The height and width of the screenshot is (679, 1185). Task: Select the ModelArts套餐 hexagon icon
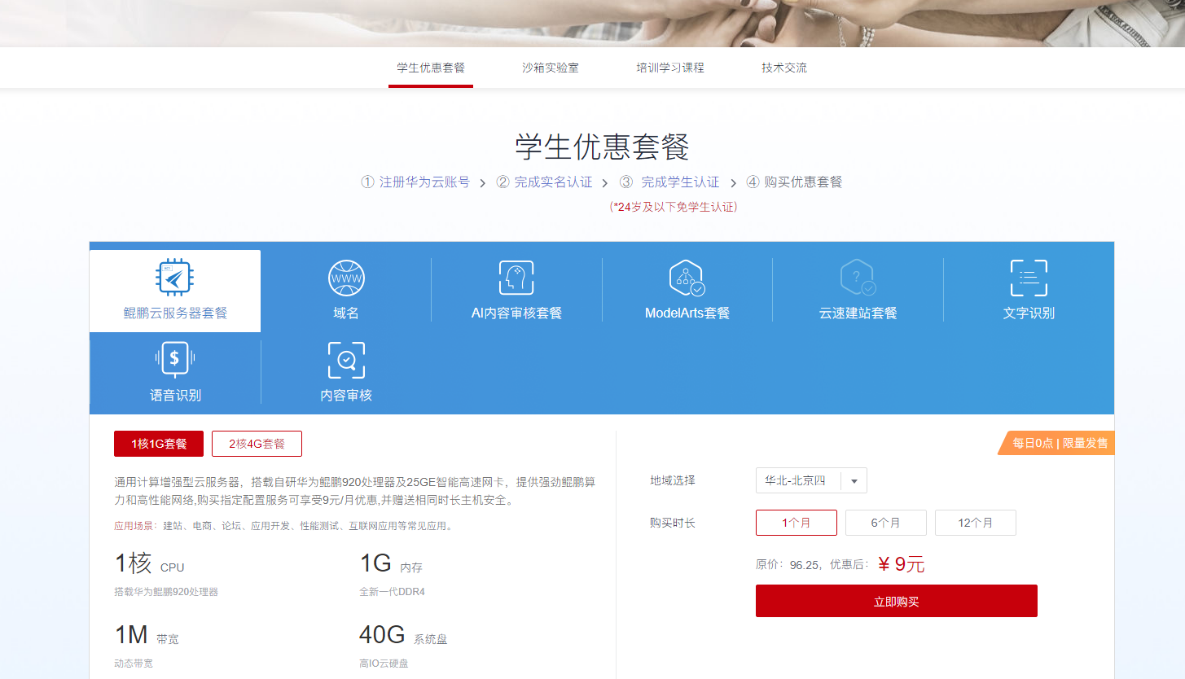687,278
